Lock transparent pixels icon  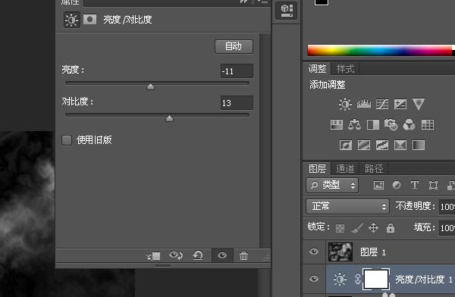[x=340, y=228]
